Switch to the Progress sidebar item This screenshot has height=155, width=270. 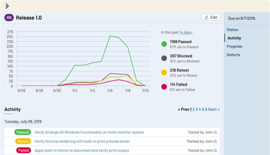(234, 47)
